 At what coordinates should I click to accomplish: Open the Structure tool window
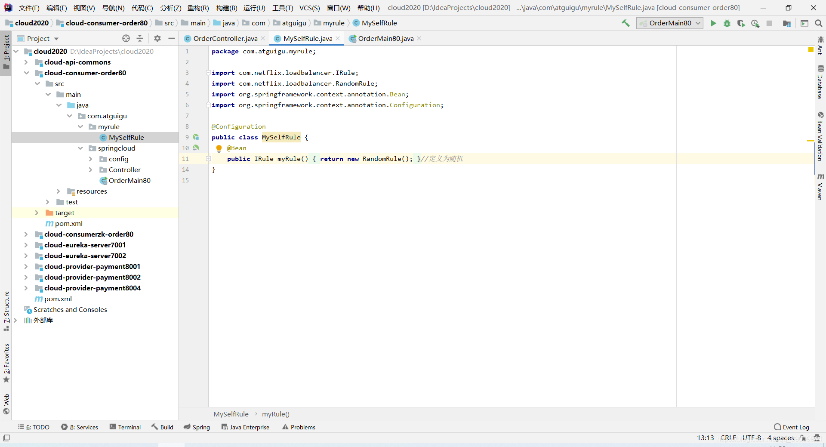pyautogui.click(x=6, y=311)
